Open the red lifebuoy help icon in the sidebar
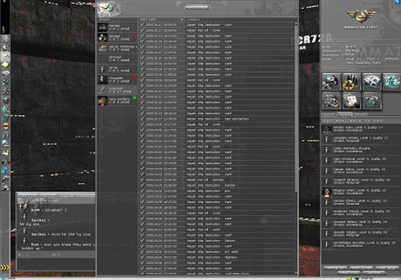 5,126
